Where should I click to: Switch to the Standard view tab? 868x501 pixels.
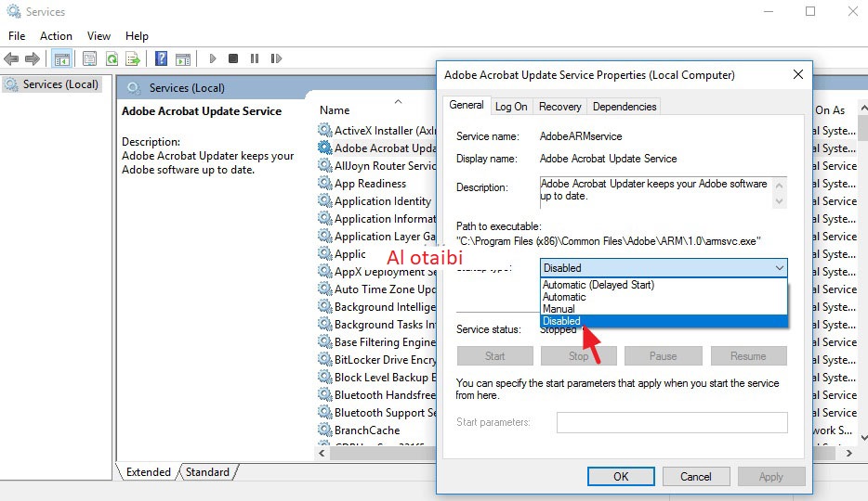207,472
